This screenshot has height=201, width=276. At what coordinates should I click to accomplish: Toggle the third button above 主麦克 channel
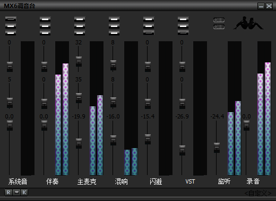80,33
